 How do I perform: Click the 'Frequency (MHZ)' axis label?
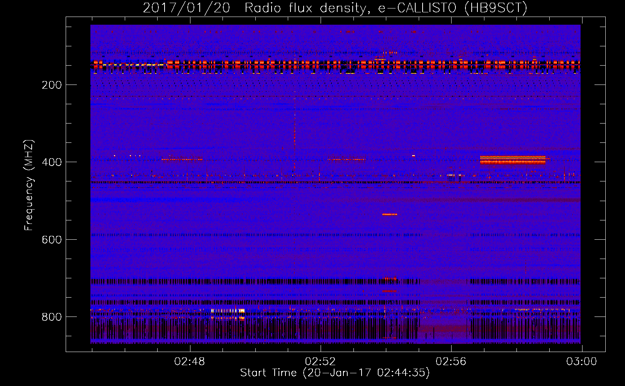coord(29,185)
